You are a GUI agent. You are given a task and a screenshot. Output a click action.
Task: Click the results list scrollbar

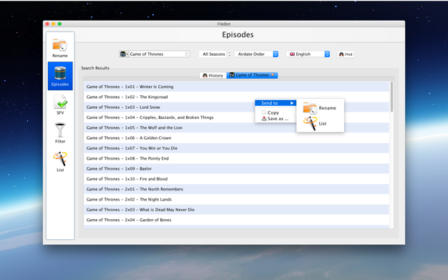tap(391, 97)
